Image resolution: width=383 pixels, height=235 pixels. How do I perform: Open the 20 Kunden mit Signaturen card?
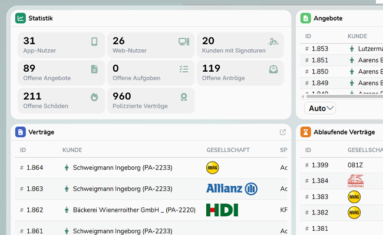240,45
